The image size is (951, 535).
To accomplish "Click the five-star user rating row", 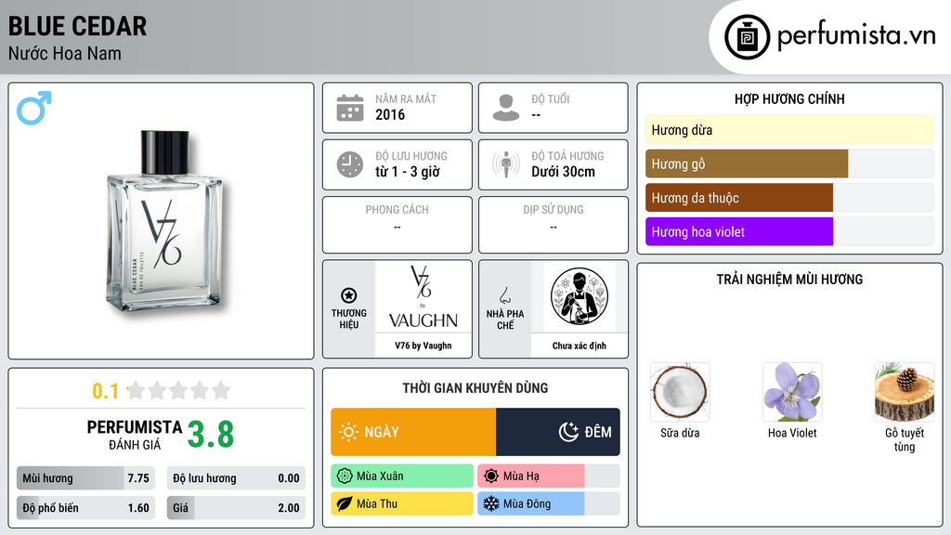I will pyautogui.click(x=179, y=390).
